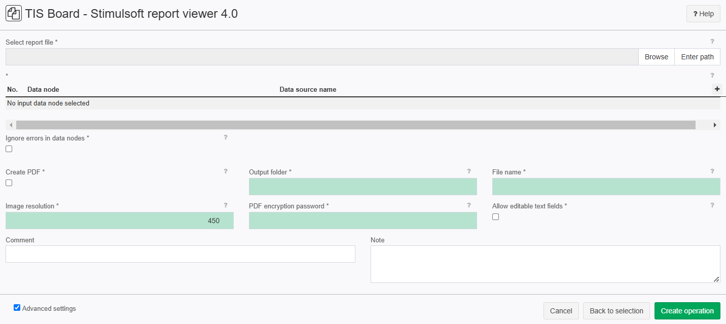Show help for PDF encryption password

coord(469,205)
